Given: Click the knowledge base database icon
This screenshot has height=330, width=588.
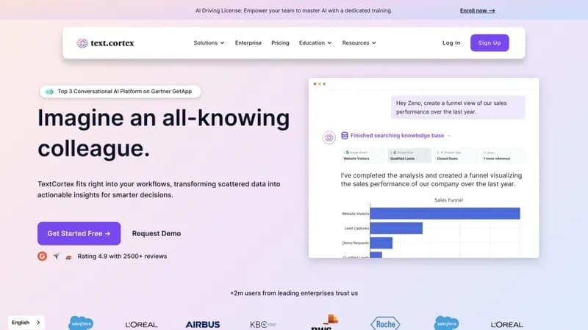Looking at the screenshot, I should [x=344, y=136].
